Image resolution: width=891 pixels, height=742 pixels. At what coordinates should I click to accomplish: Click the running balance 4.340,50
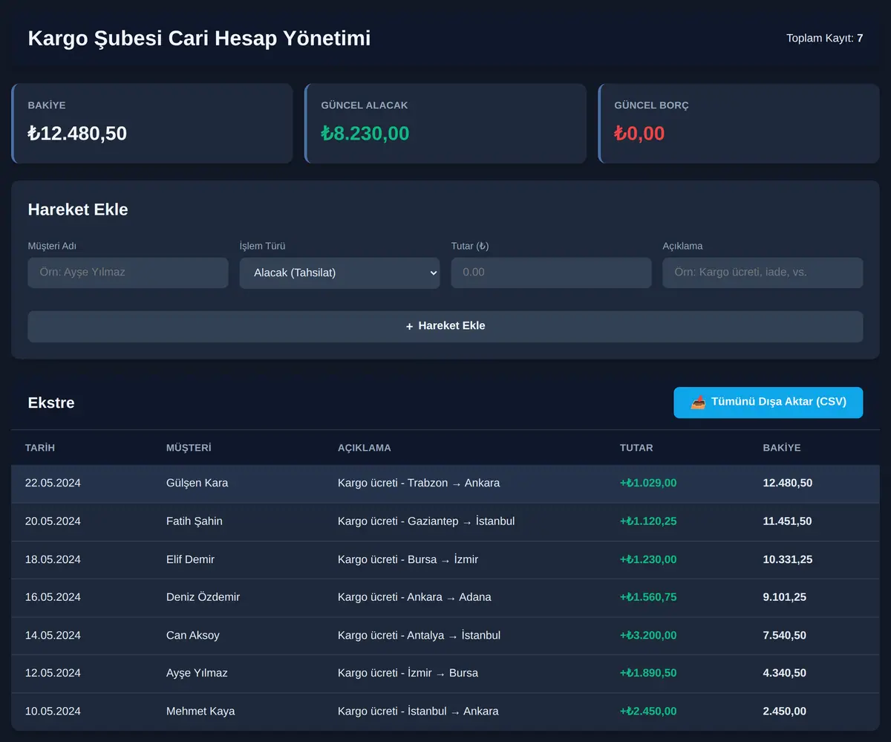[x=785, y=673]
